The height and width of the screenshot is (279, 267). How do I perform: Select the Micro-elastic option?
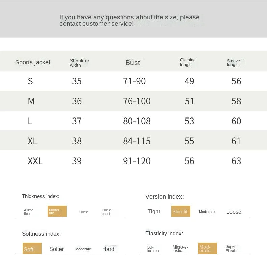click(x=180, y=249)
